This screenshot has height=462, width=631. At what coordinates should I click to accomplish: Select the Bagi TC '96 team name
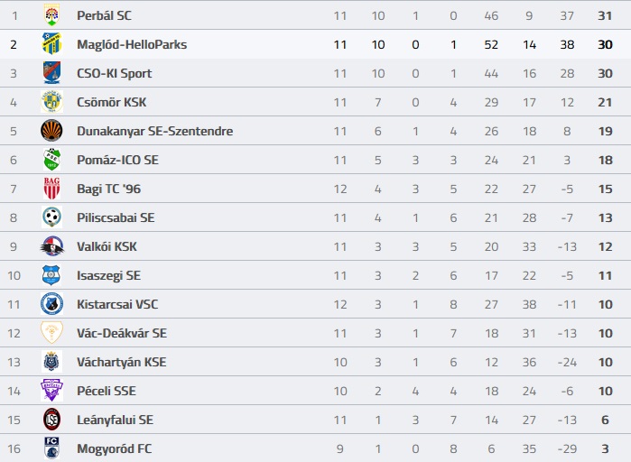(x=108, y=189)
